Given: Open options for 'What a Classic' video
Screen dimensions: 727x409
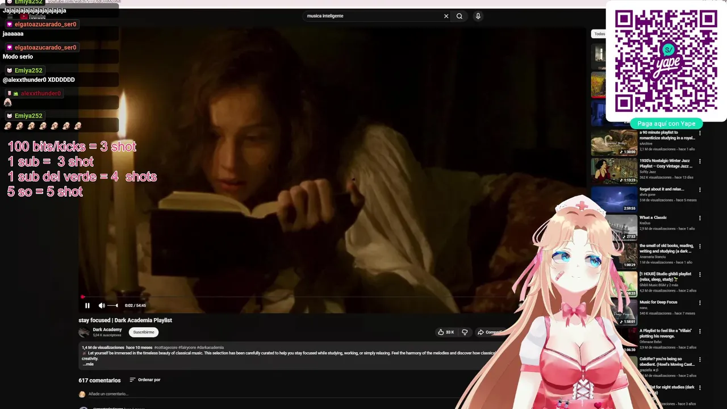Looking at the screenshot, I should [700, 218].
